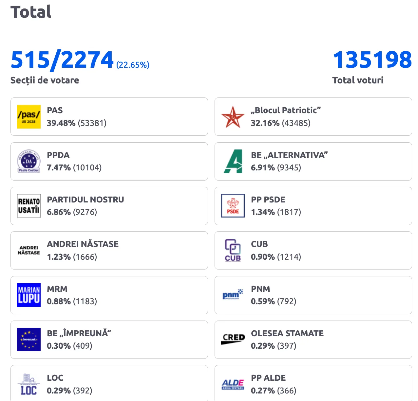
Task: Select the PAS party name
Action: [55, 110]
